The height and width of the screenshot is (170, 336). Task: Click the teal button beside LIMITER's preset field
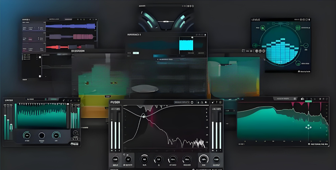coord(54,99)
